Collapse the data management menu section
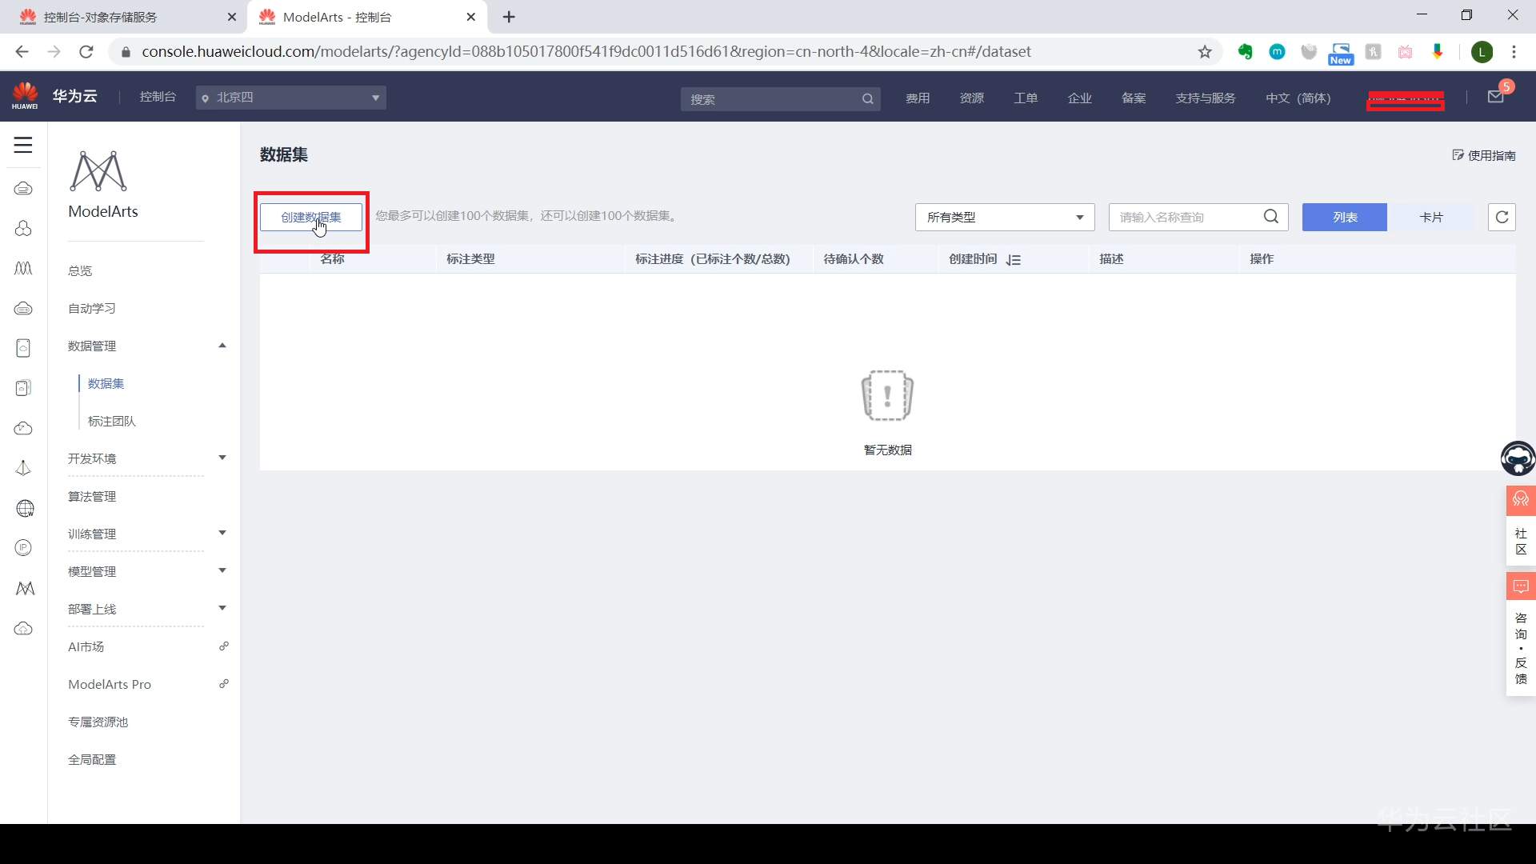 147,346
